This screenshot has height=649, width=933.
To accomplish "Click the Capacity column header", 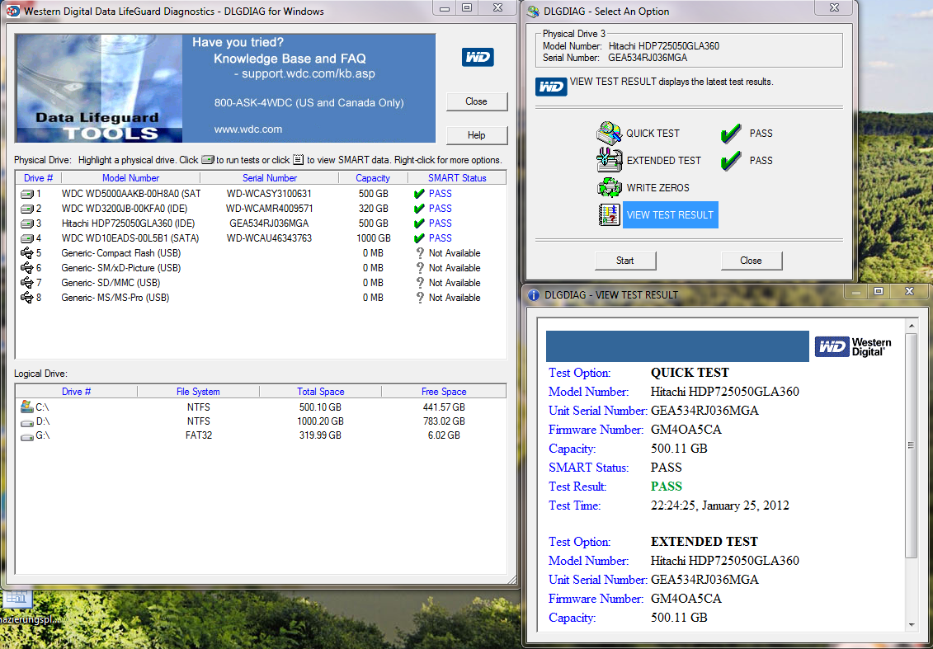I will pos(373,178).
